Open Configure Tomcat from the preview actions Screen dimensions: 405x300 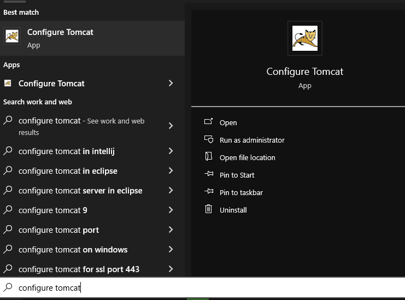pos(228,122)
